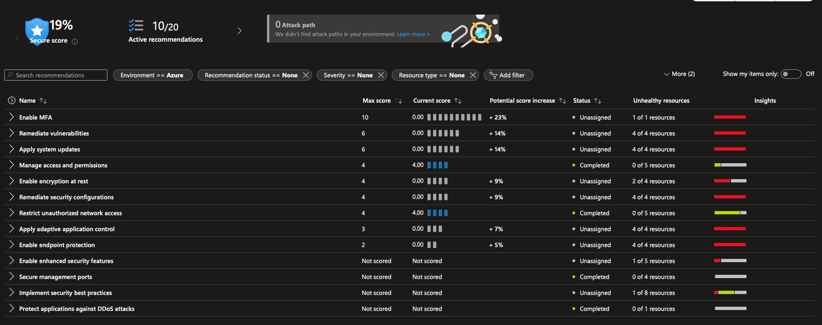This screenshot has width=822, height=325.
Task: Open the Learn more link
Action: point(413,34)
